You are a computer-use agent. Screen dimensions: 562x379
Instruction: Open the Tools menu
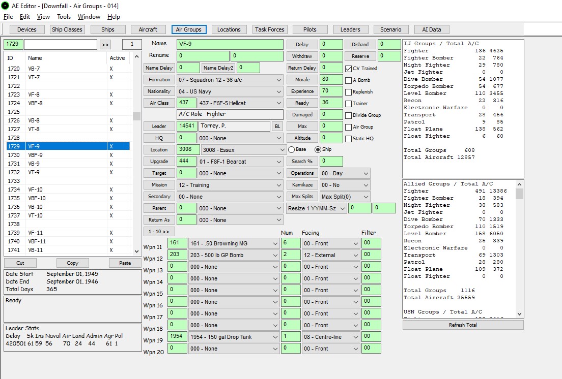tap(64, 17)
